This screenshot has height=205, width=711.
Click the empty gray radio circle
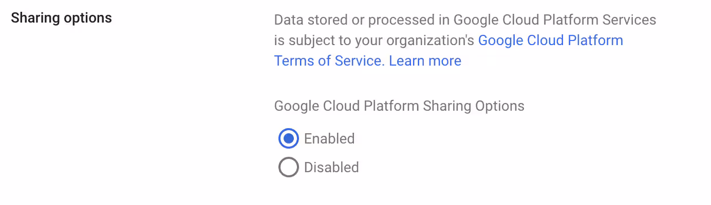coord(288,168)
